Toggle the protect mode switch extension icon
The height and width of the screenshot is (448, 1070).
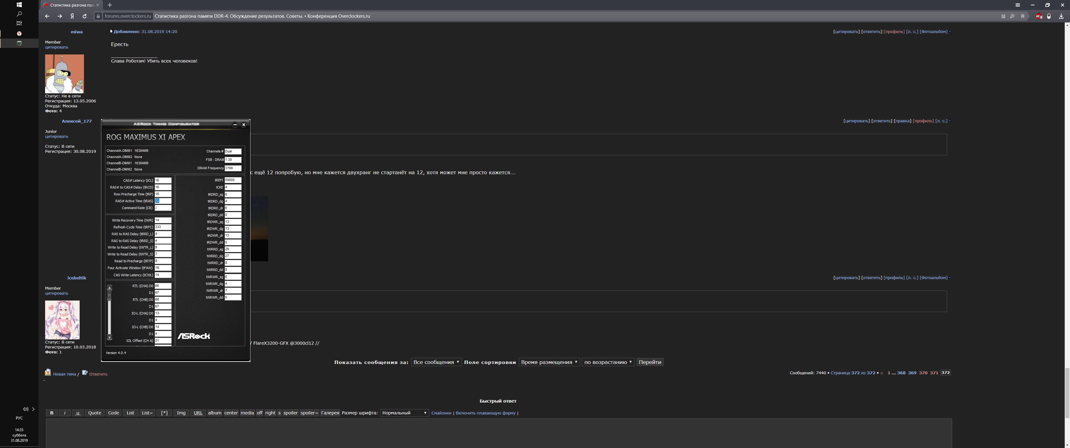tap(1049, 16)
